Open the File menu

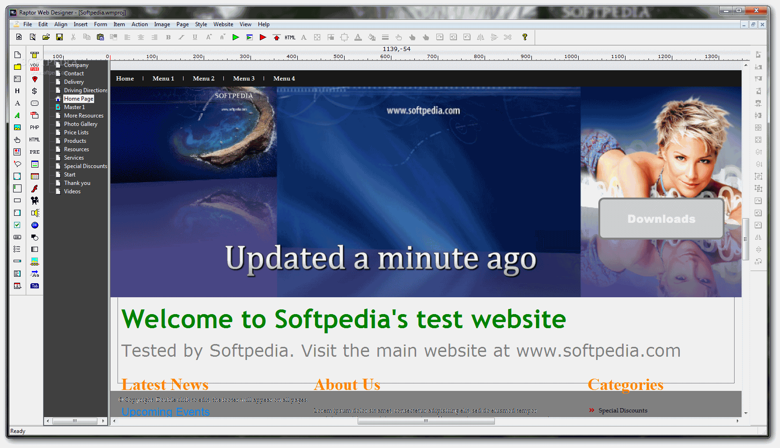pos(28,24)
